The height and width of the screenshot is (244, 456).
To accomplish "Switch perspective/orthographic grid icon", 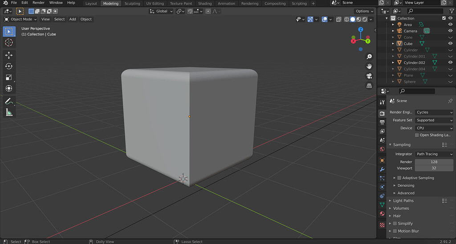I will (x=369, y=86).
